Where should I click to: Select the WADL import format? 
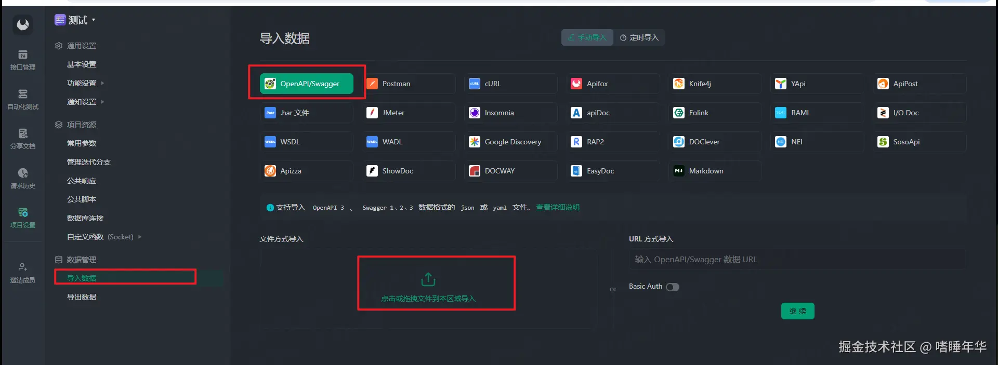pos(409,142)
